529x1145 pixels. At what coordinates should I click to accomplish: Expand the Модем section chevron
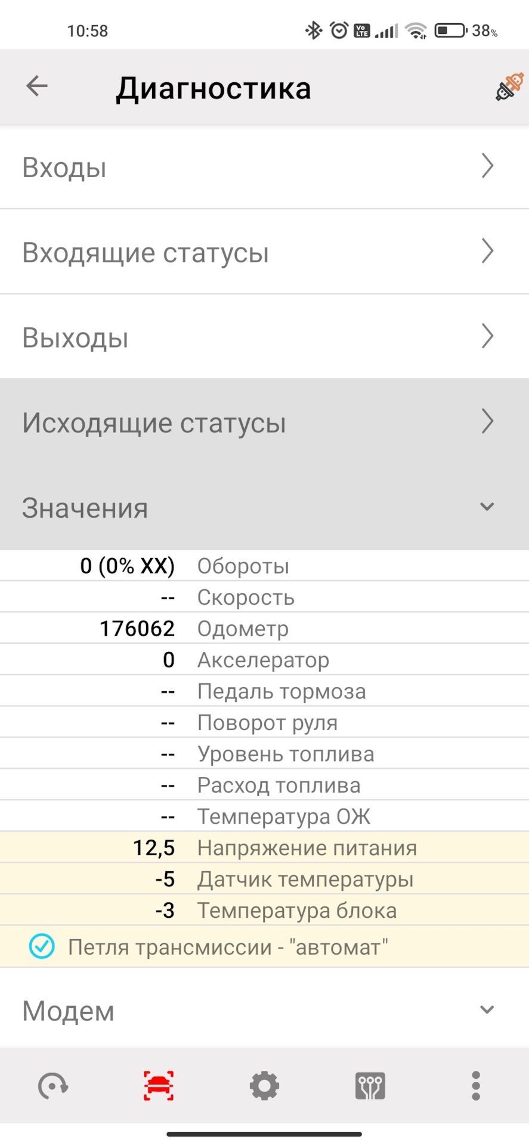point(487,1010)
